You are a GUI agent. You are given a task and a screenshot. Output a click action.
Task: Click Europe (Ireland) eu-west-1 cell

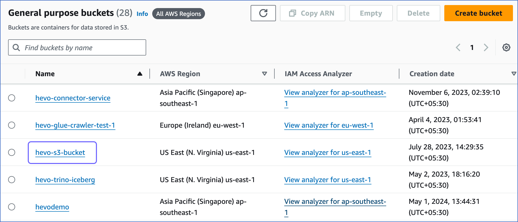click(202, 125)
